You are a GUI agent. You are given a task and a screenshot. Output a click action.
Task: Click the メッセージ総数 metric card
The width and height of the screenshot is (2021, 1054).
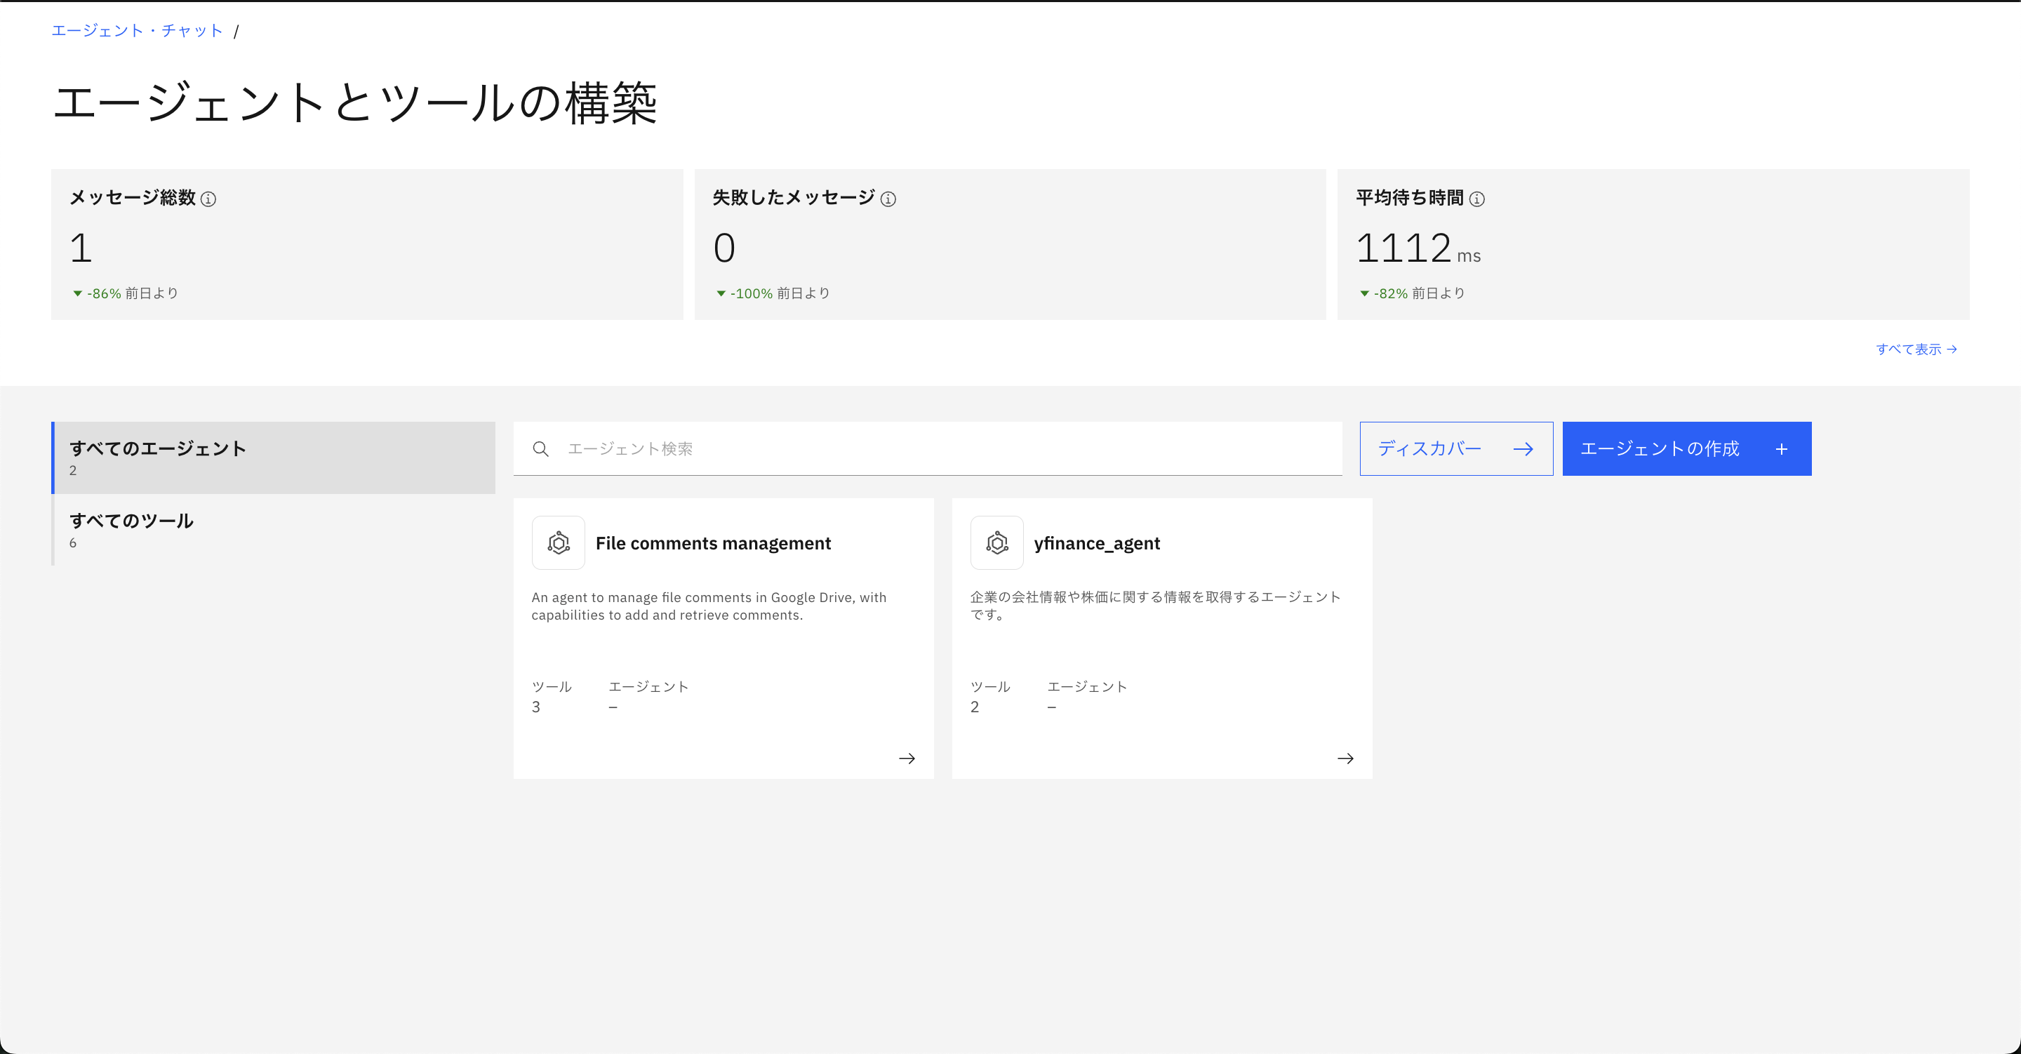click(366, 244)
